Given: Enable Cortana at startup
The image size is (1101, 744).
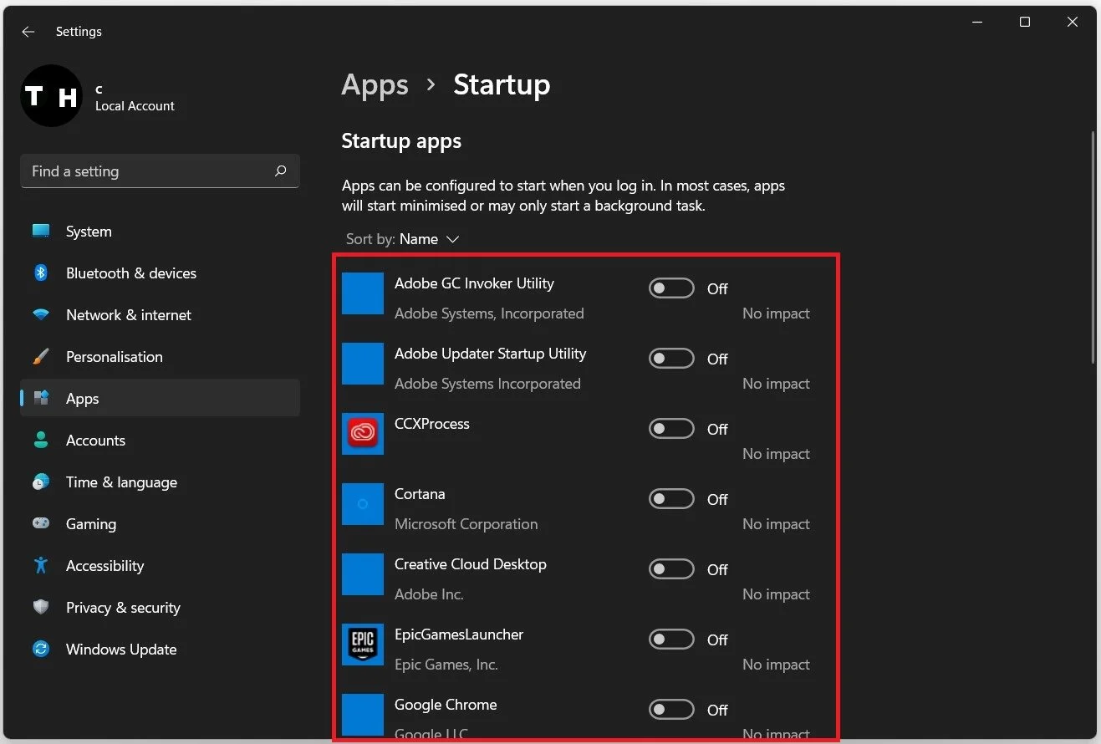Looking at the screenshot, I should (x=671, y=499).
